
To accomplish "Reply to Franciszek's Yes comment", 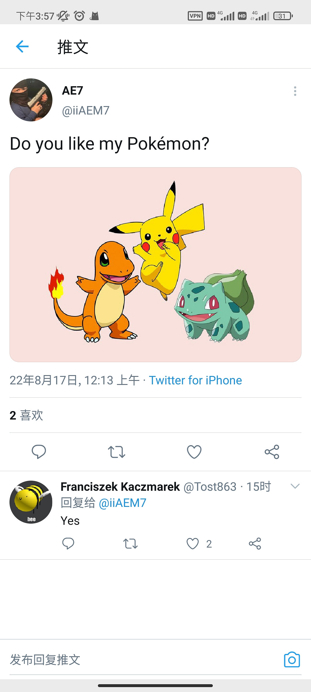I will 68,544.
